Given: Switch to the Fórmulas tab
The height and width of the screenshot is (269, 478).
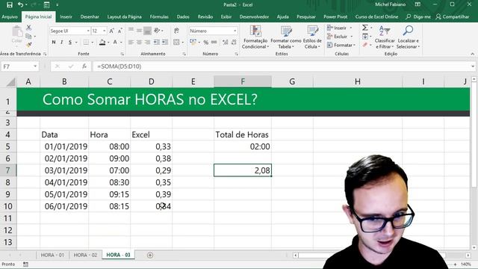Looking at the screenshot, I should click(159, 16).
